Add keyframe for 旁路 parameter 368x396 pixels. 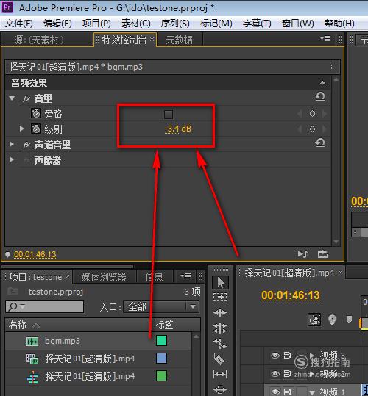(312, 114)
